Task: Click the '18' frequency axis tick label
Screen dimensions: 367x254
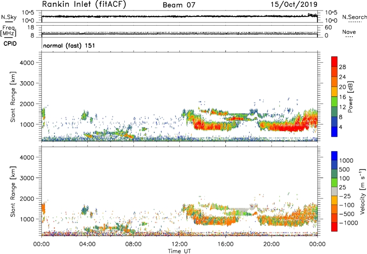Action: coord(31,28)
